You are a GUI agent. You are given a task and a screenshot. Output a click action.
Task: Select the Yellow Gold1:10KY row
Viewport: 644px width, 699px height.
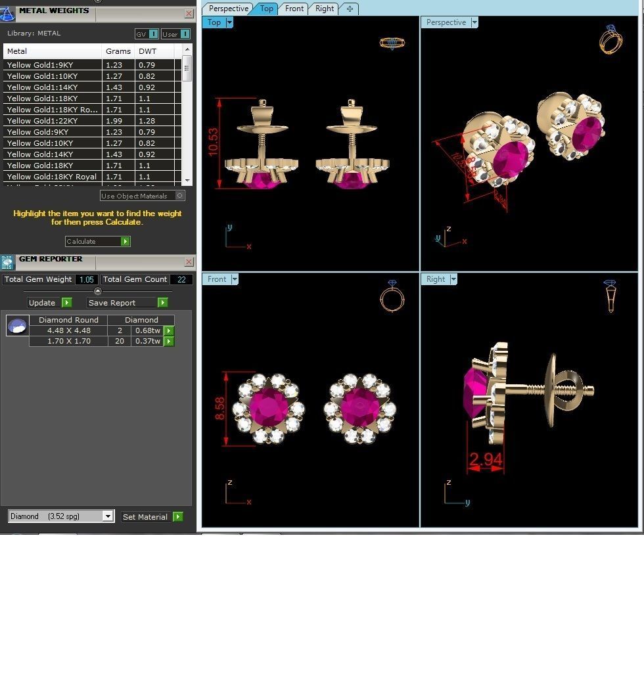[x=92, y=76]
